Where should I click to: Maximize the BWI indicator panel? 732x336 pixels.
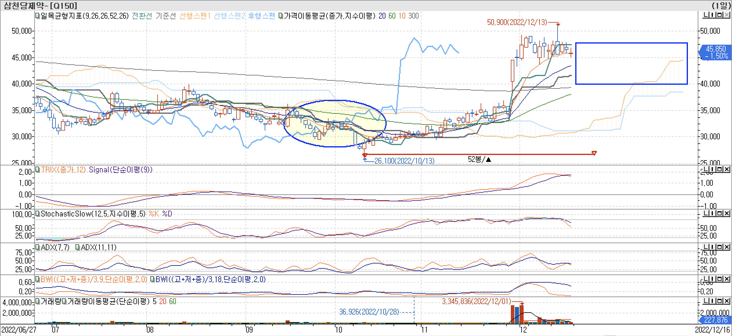pyautogui.click(x=719, y=279)
